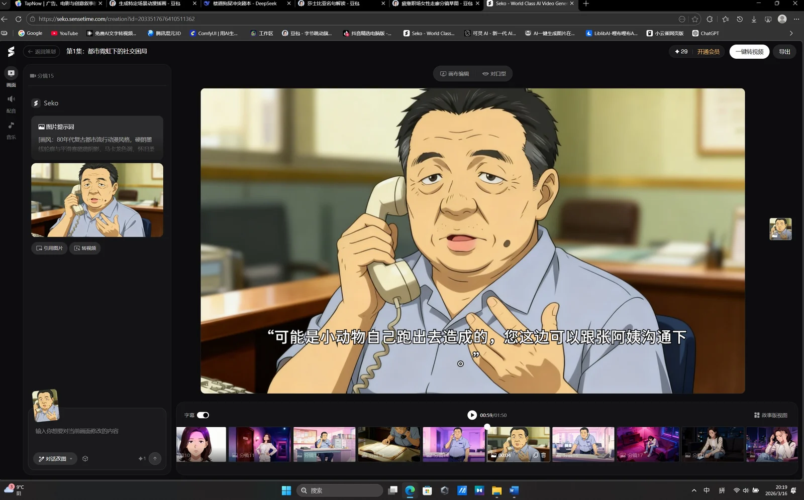Bookmark page with star icon in address bar
The height and width of the screenshot is (500, 804).
point(695,19)
